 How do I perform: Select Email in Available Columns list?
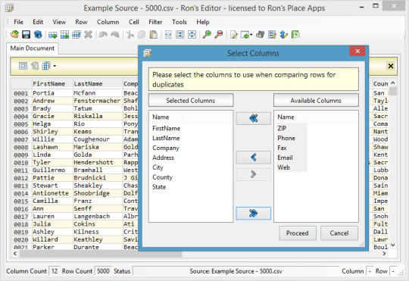(285, 158)
